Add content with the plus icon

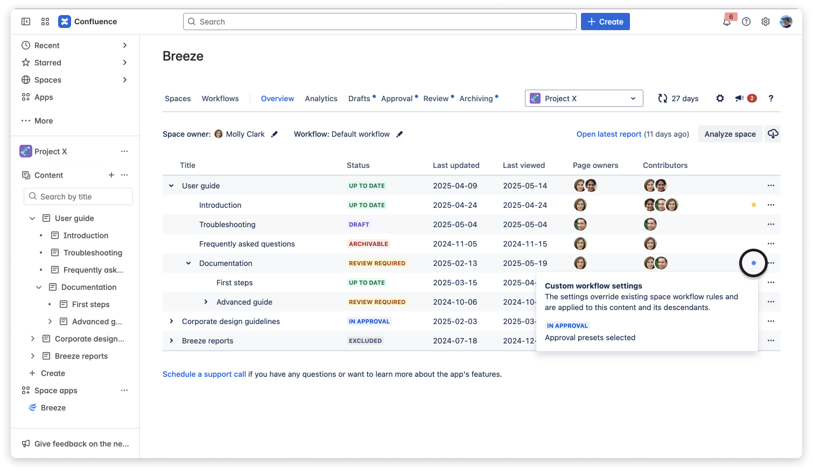coord(111,175)
